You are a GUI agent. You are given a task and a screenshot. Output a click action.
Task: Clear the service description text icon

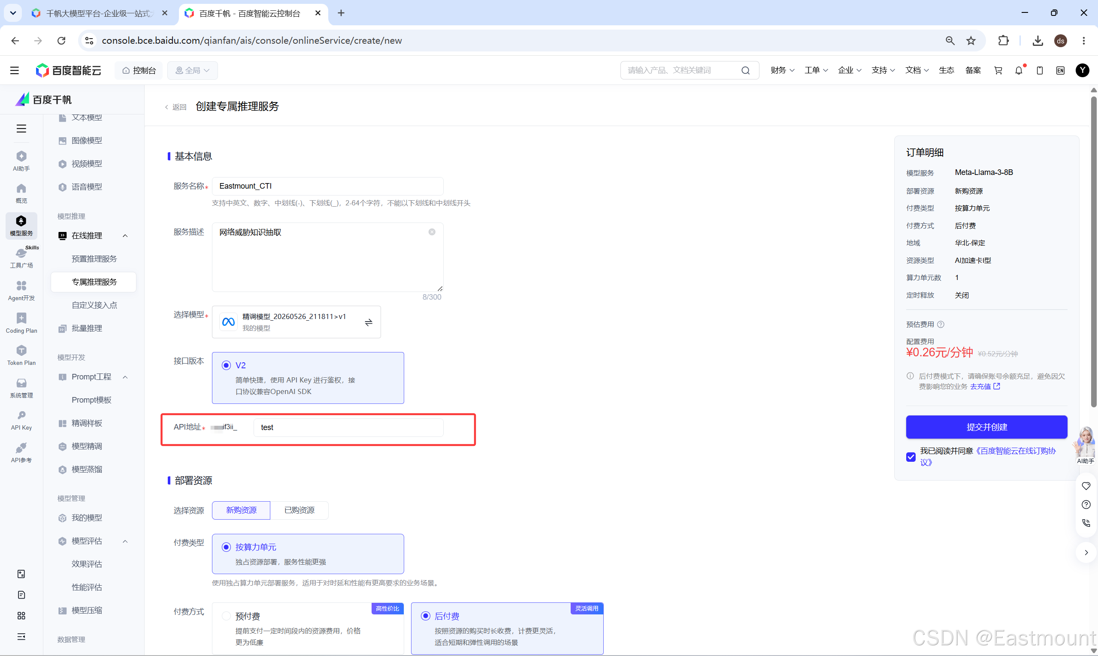point(432,232)
